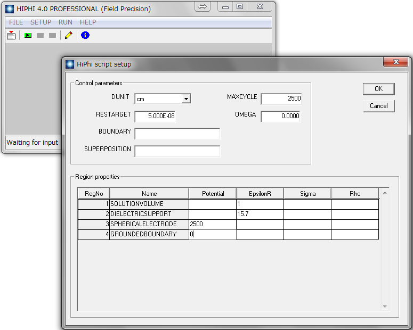Screen dimensions: 413x330
Task: Confirm settings with the OK button
Action: (378, 89)
